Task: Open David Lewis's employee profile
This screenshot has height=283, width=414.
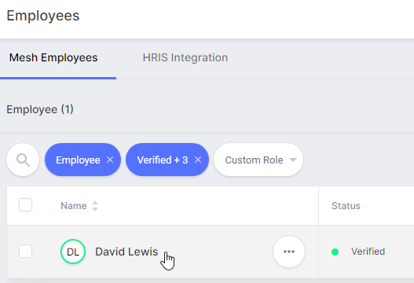Action: (x=126, y=252)
